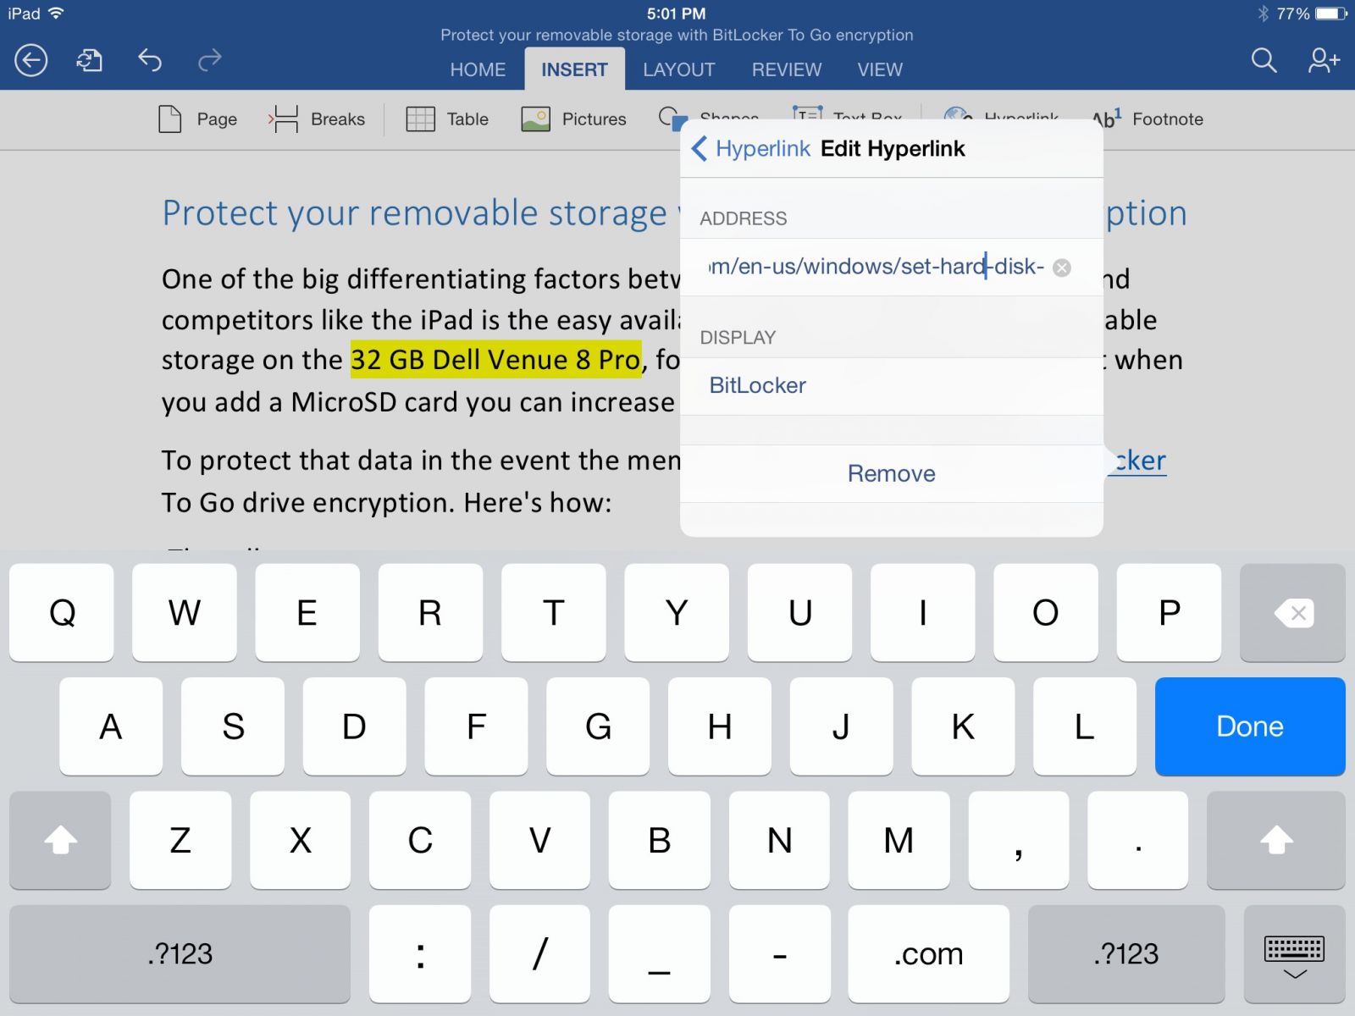Open the LAYOUT tab
This screenshot has height=1016, width=1355.
click(678, 69)
